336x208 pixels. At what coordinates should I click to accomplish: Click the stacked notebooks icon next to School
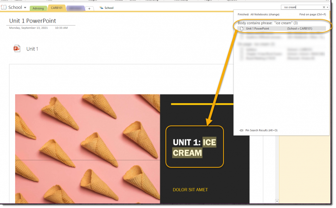tap(101, 8)
